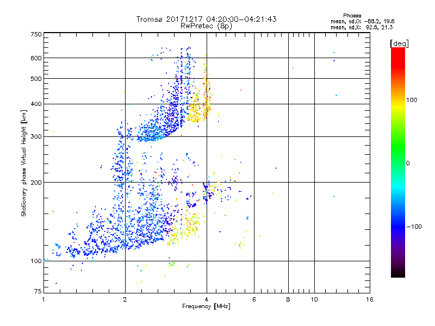The image size is (435, 326).
Task: Click the yellow point cluster below 150 km
Action: point(187,226)
